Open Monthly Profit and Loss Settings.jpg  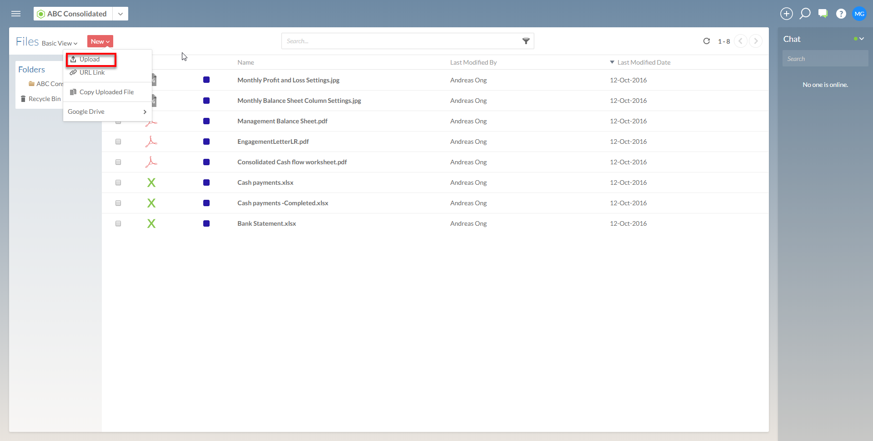pyautogui.click(x=288, y=80)
